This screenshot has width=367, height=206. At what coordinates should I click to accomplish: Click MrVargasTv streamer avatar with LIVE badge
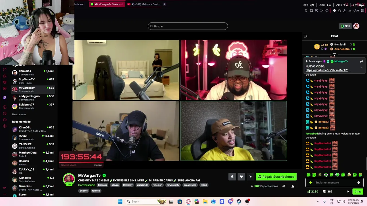pyautogui.click(x=69, y=180)
